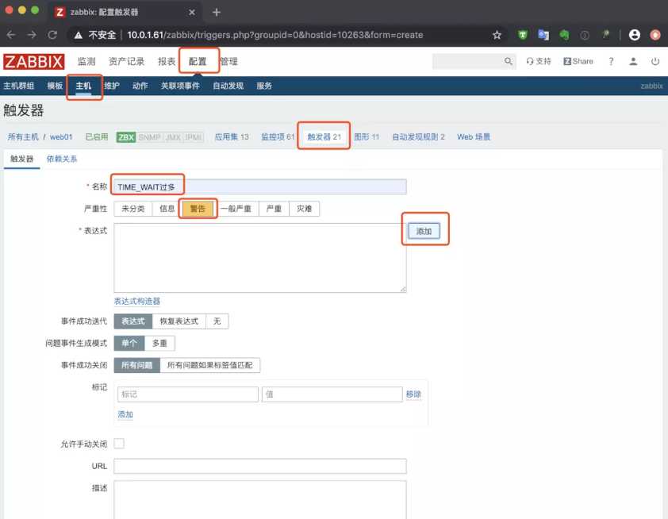Click the search magnifier in Zabbix header
Screen dimensions: 668x519
[509, 61]
